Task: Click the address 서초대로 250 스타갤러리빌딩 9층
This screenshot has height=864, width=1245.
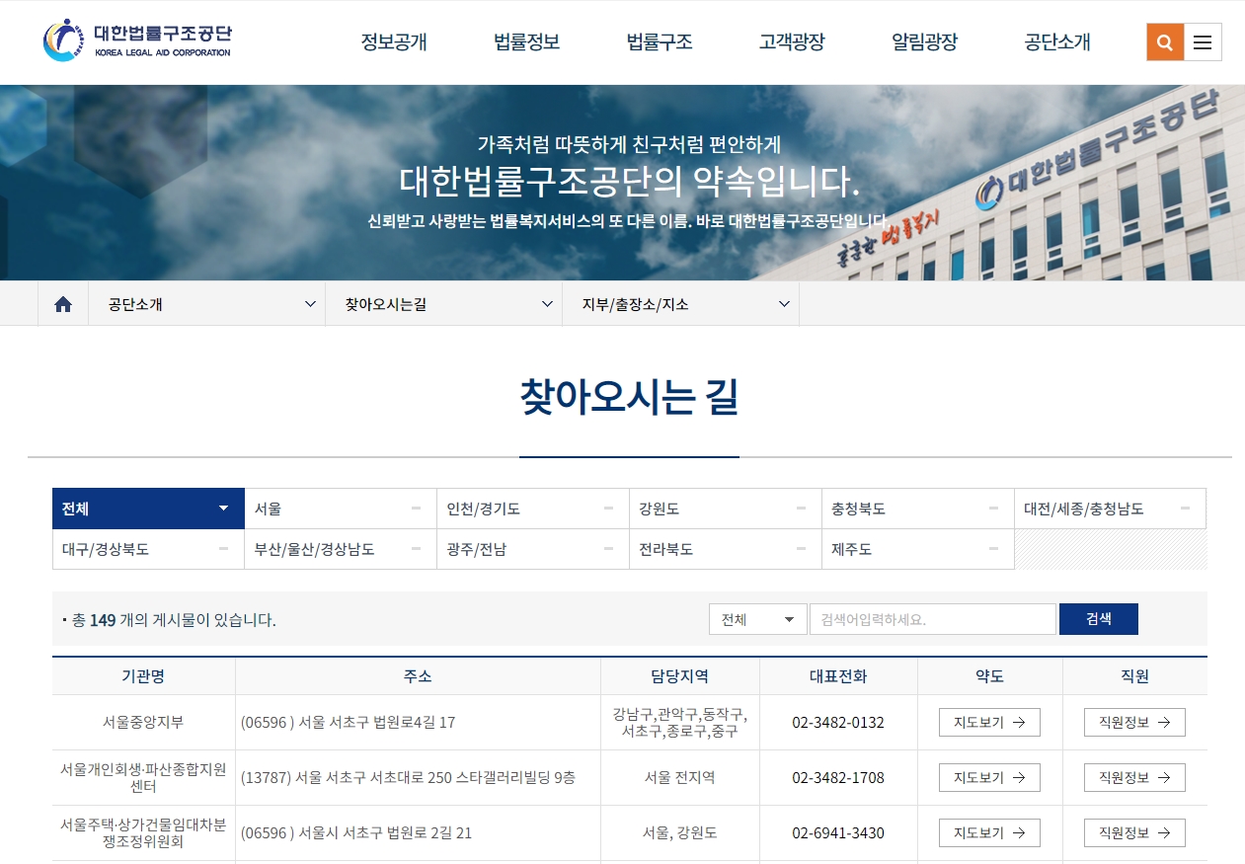Action: [407, 777]
